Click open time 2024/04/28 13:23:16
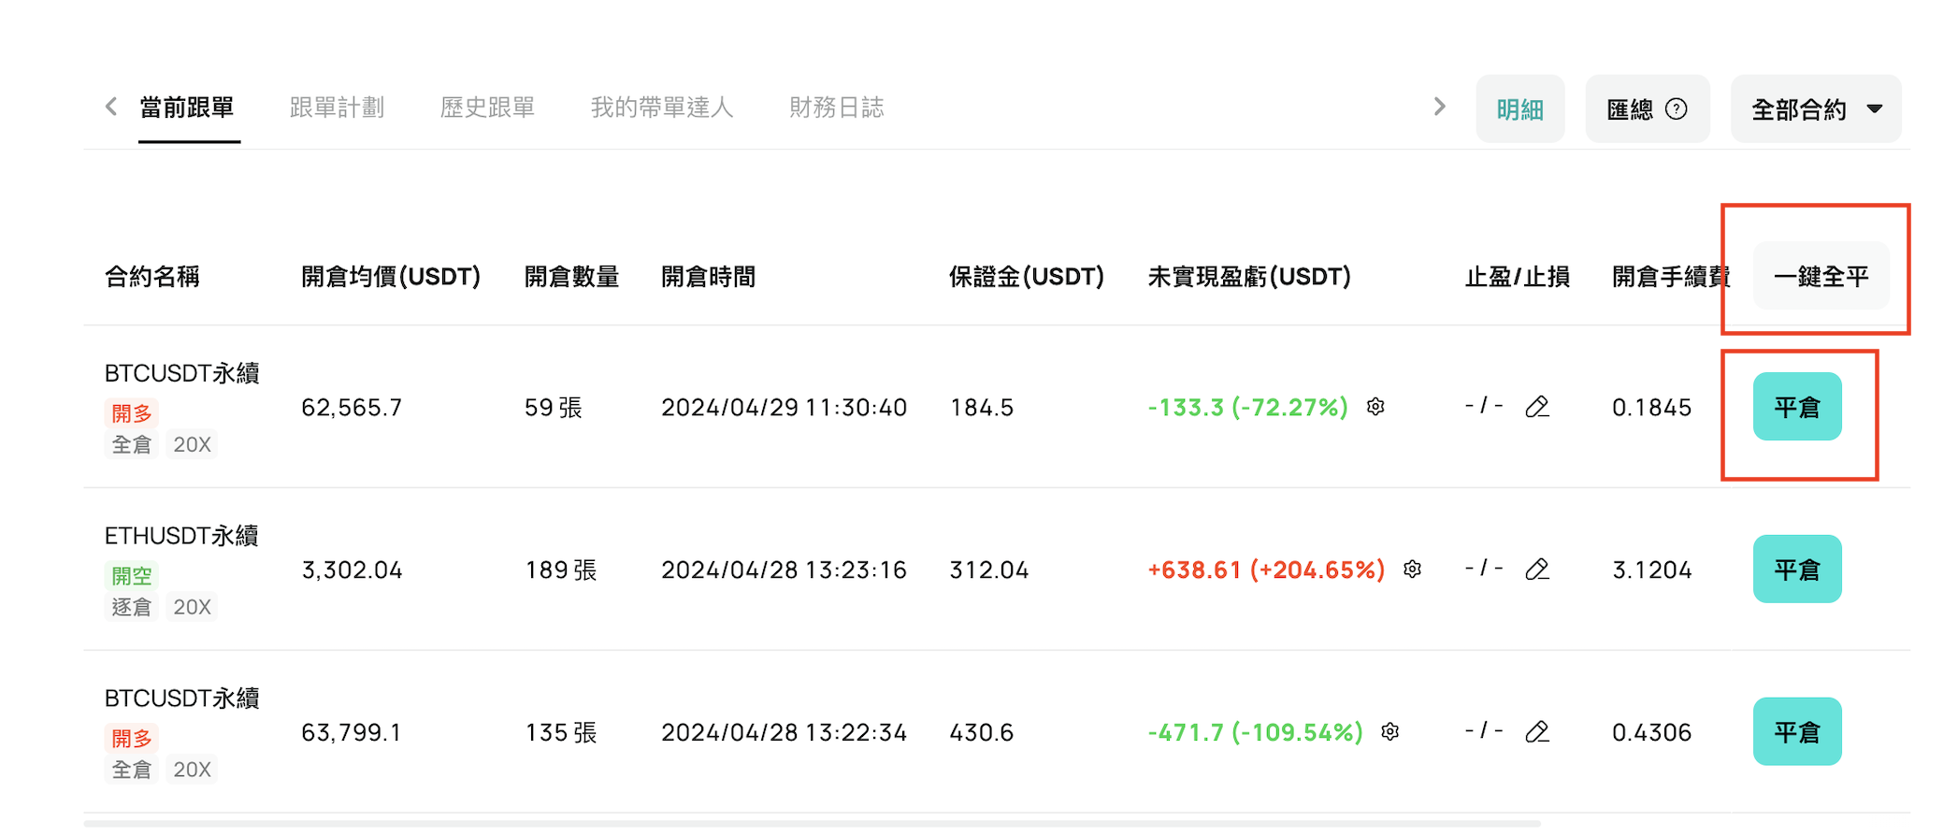This screenshot has width=1958, height=836. 784,569
